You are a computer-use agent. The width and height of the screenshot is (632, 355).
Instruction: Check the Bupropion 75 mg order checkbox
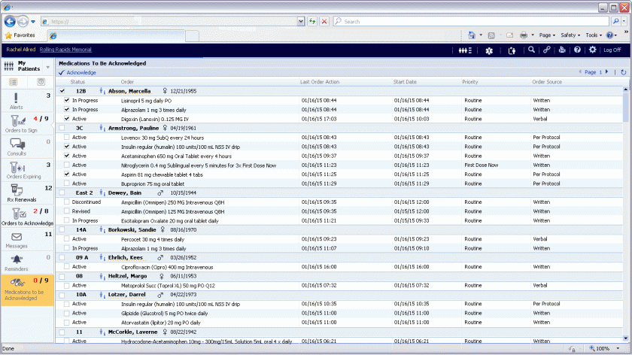(67, 184)
